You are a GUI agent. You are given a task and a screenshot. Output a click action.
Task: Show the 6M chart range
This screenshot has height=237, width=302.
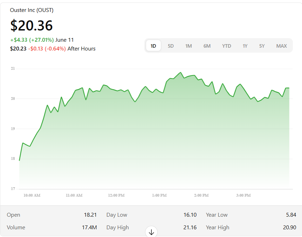pyautogui.click(x=207, y=46)
